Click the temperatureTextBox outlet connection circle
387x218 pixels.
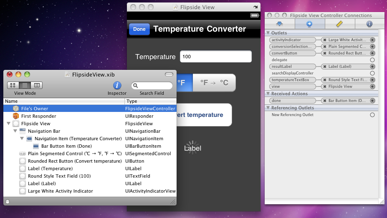tap(372, 80)
